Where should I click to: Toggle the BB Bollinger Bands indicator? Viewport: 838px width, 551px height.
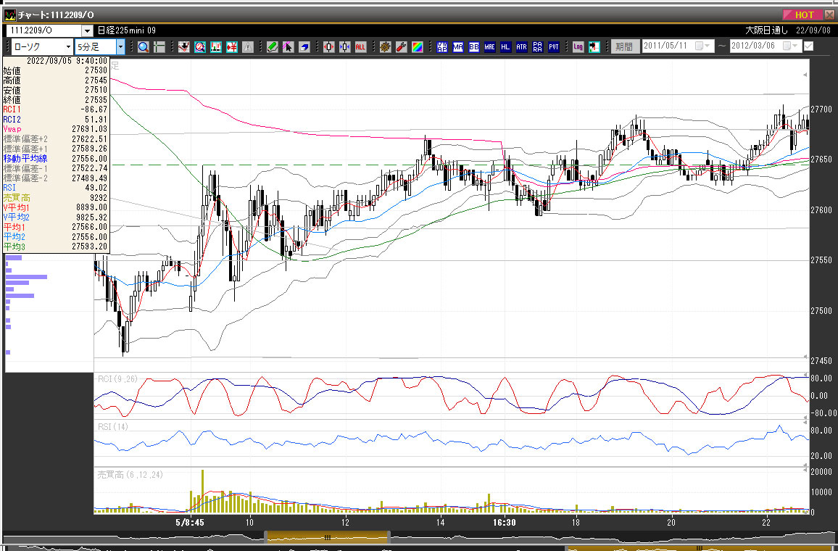(474, 47)
